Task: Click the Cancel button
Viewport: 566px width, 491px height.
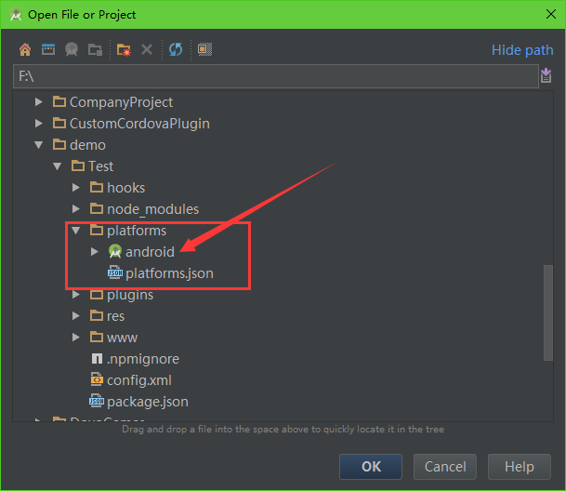Action: click(x=445, y=467)
